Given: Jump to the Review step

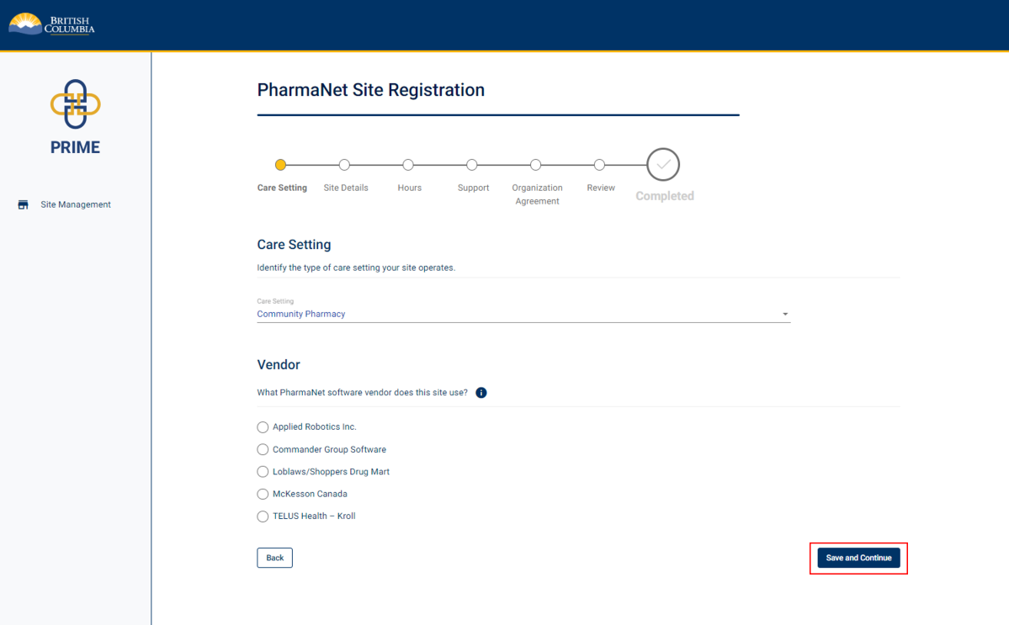Looking at the screenshot, I should (x=599, y=165).
